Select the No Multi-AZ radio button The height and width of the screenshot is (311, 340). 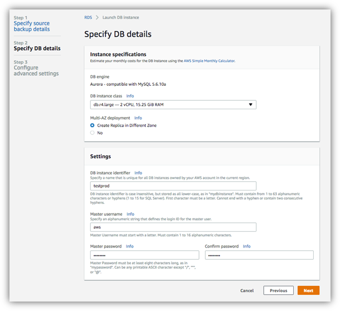[92, 133]
